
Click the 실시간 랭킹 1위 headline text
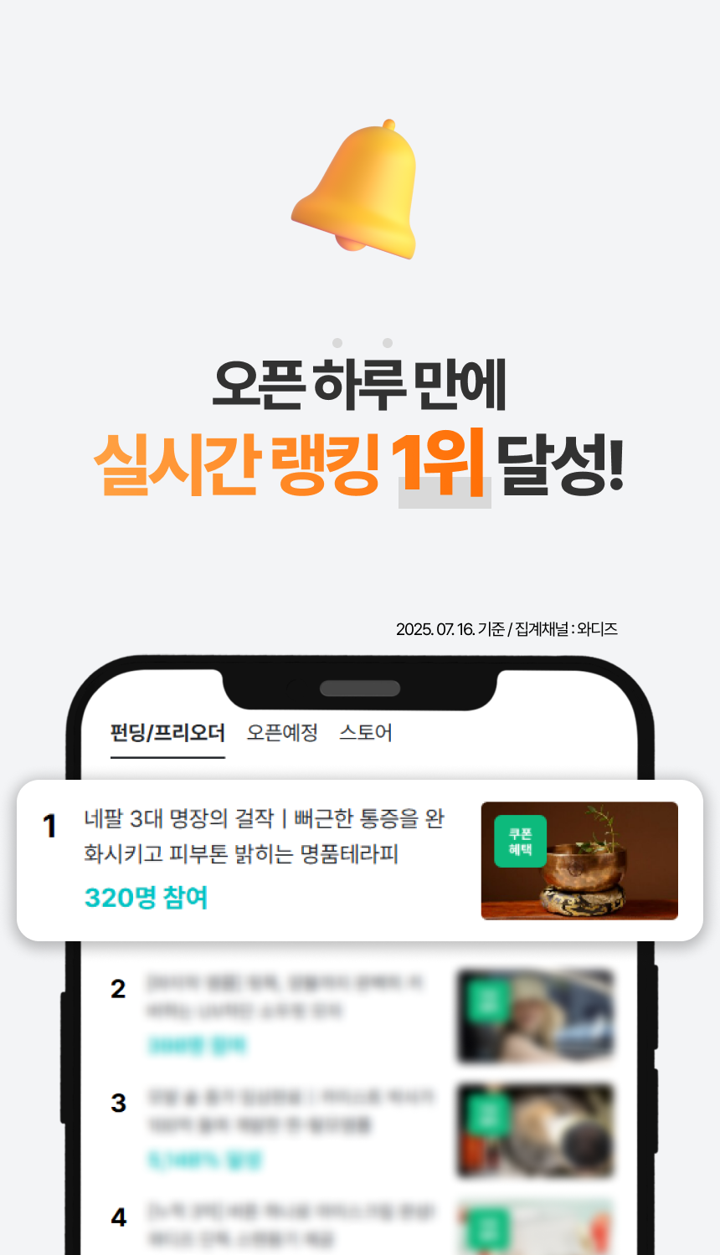click(290, 463)
